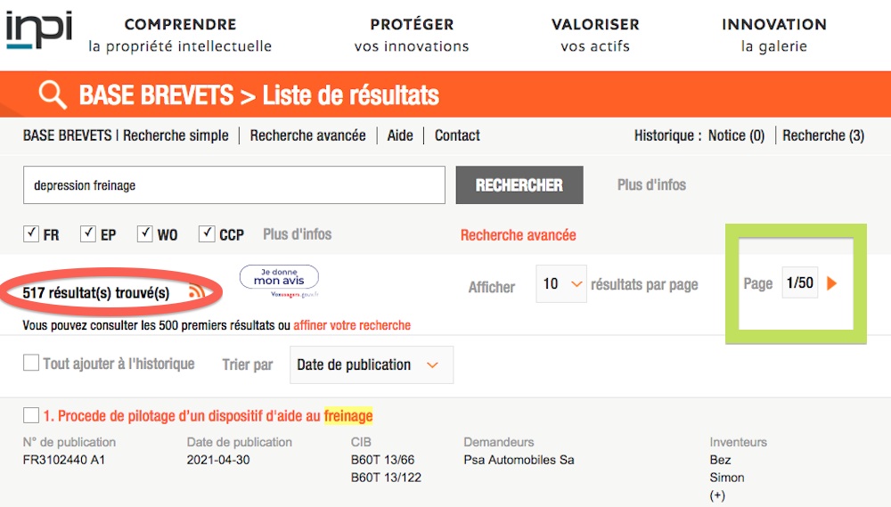Click the RECHERCHER button

pos(519,184)
